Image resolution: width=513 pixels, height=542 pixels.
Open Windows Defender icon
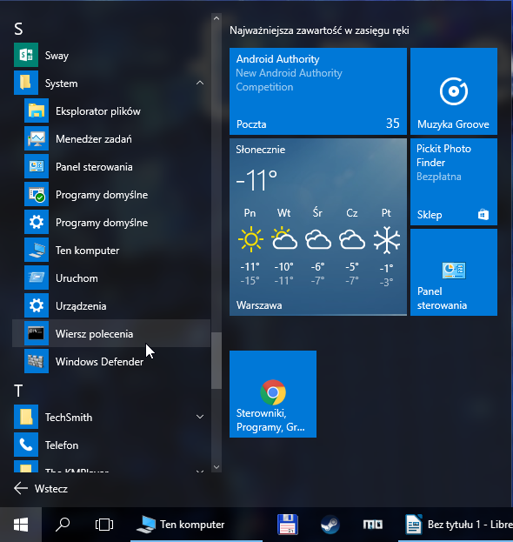click(37, 361)
